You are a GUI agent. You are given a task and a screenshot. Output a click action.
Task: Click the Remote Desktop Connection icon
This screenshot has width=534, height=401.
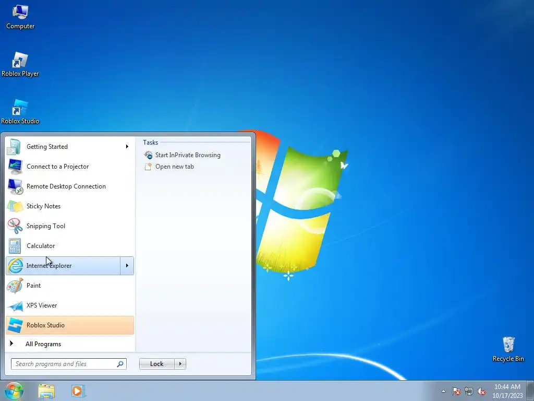[15, 186]
